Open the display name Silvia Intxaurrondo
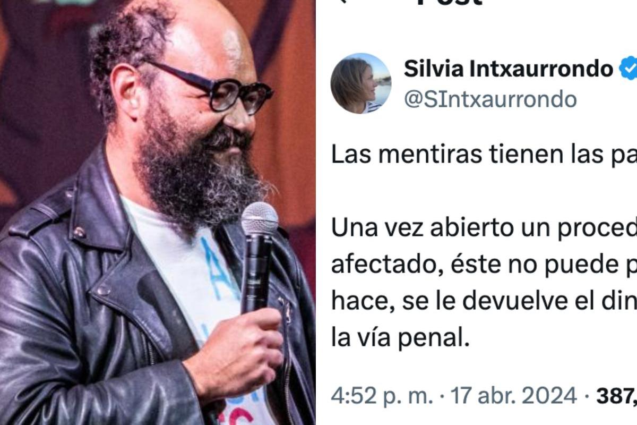Viewport: 637px width, 425px height. coord(509,69)
